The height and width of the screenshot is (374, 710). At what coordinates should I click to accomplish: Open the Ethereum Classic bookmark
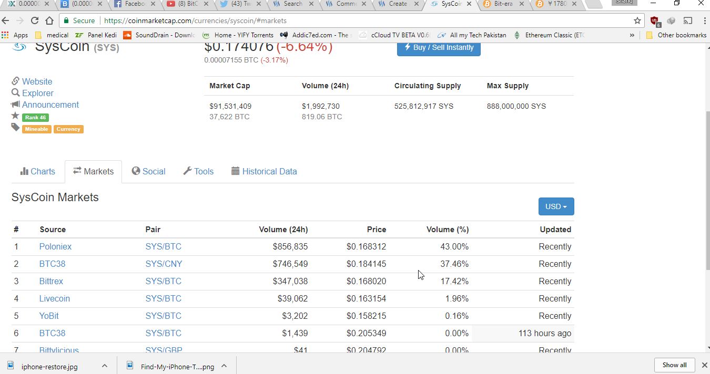pos(549,35)
